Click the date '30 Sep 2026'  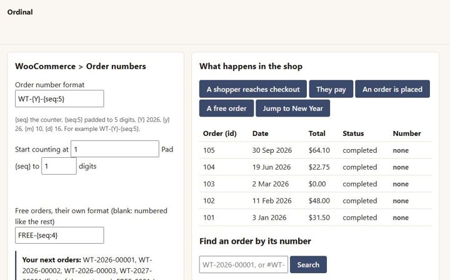[x=272, y=150]
